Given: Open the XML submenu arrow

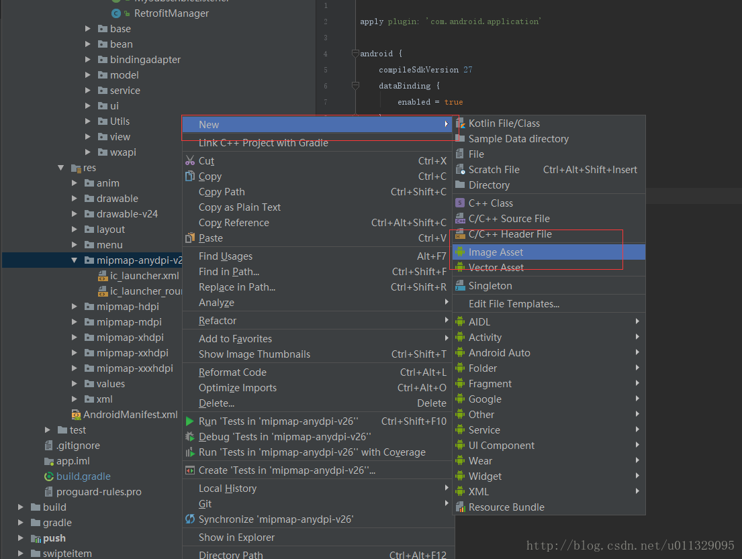Looking at the screenshot, I should coord(637,491).
